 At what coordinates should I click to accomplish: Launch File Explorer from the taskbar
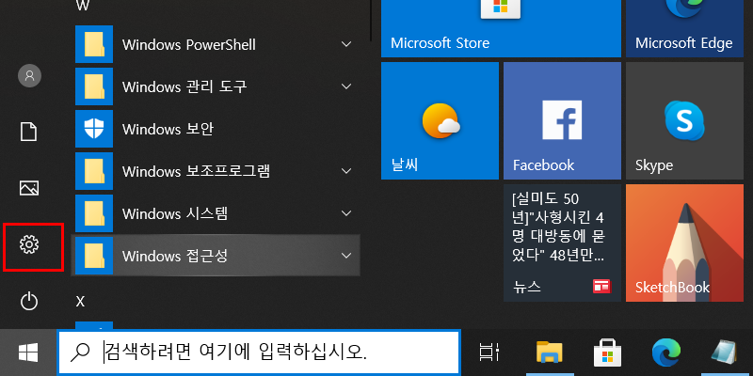coord(549,352)
